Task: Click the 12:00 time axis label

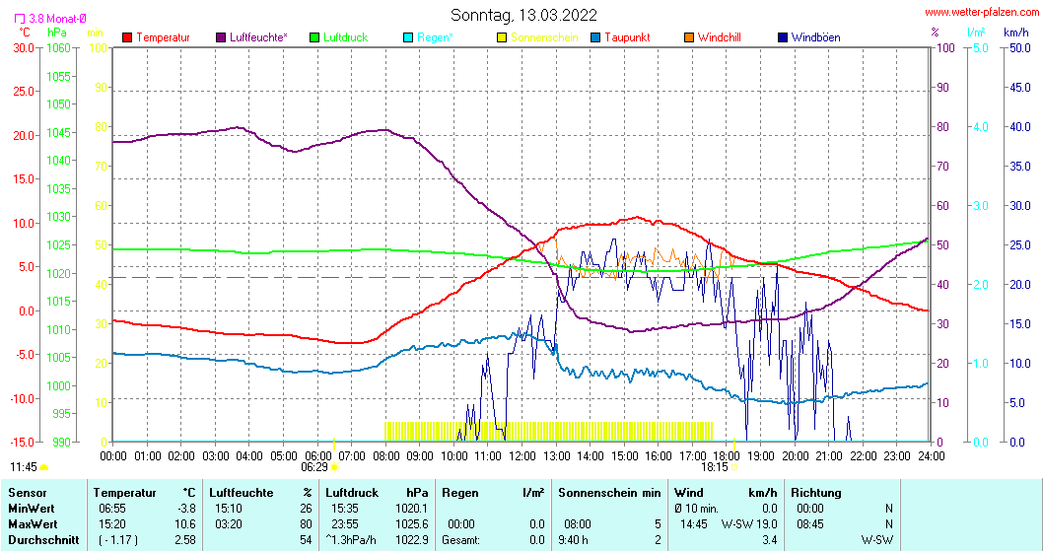Action: 522,455
